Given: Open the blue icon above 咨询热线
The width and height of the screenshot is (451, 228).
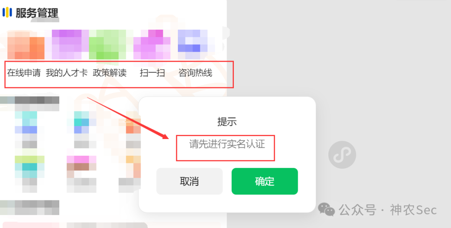Looking at the screenshot, I should (196, 44).
